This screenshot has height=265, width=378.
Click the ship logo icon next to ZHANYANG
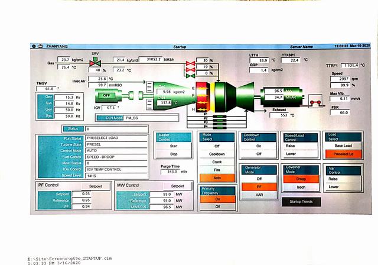tap(40, 46)
